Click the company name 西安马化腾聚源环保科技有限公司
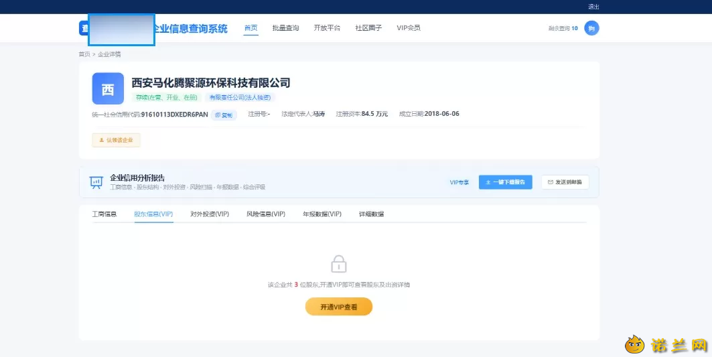Screen dimensions: 712x357 click(211, 82)
